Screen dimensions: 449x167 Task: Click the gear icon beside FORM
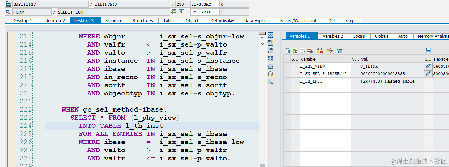8,12
